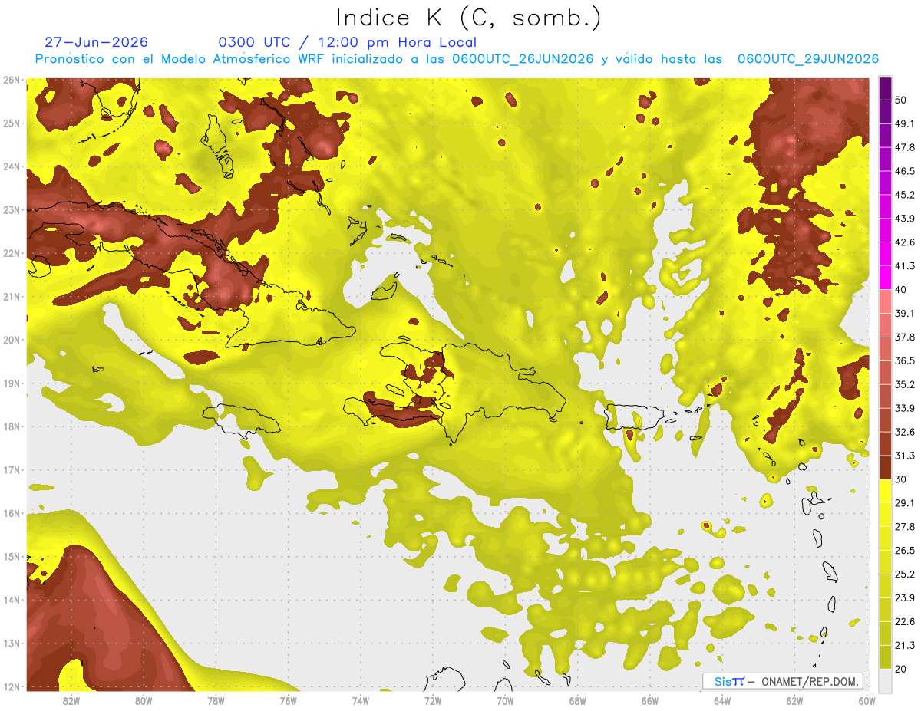Click the latitude axis label "17N"
This screenshot has height=711, width=921.
[x=12, y=469]
